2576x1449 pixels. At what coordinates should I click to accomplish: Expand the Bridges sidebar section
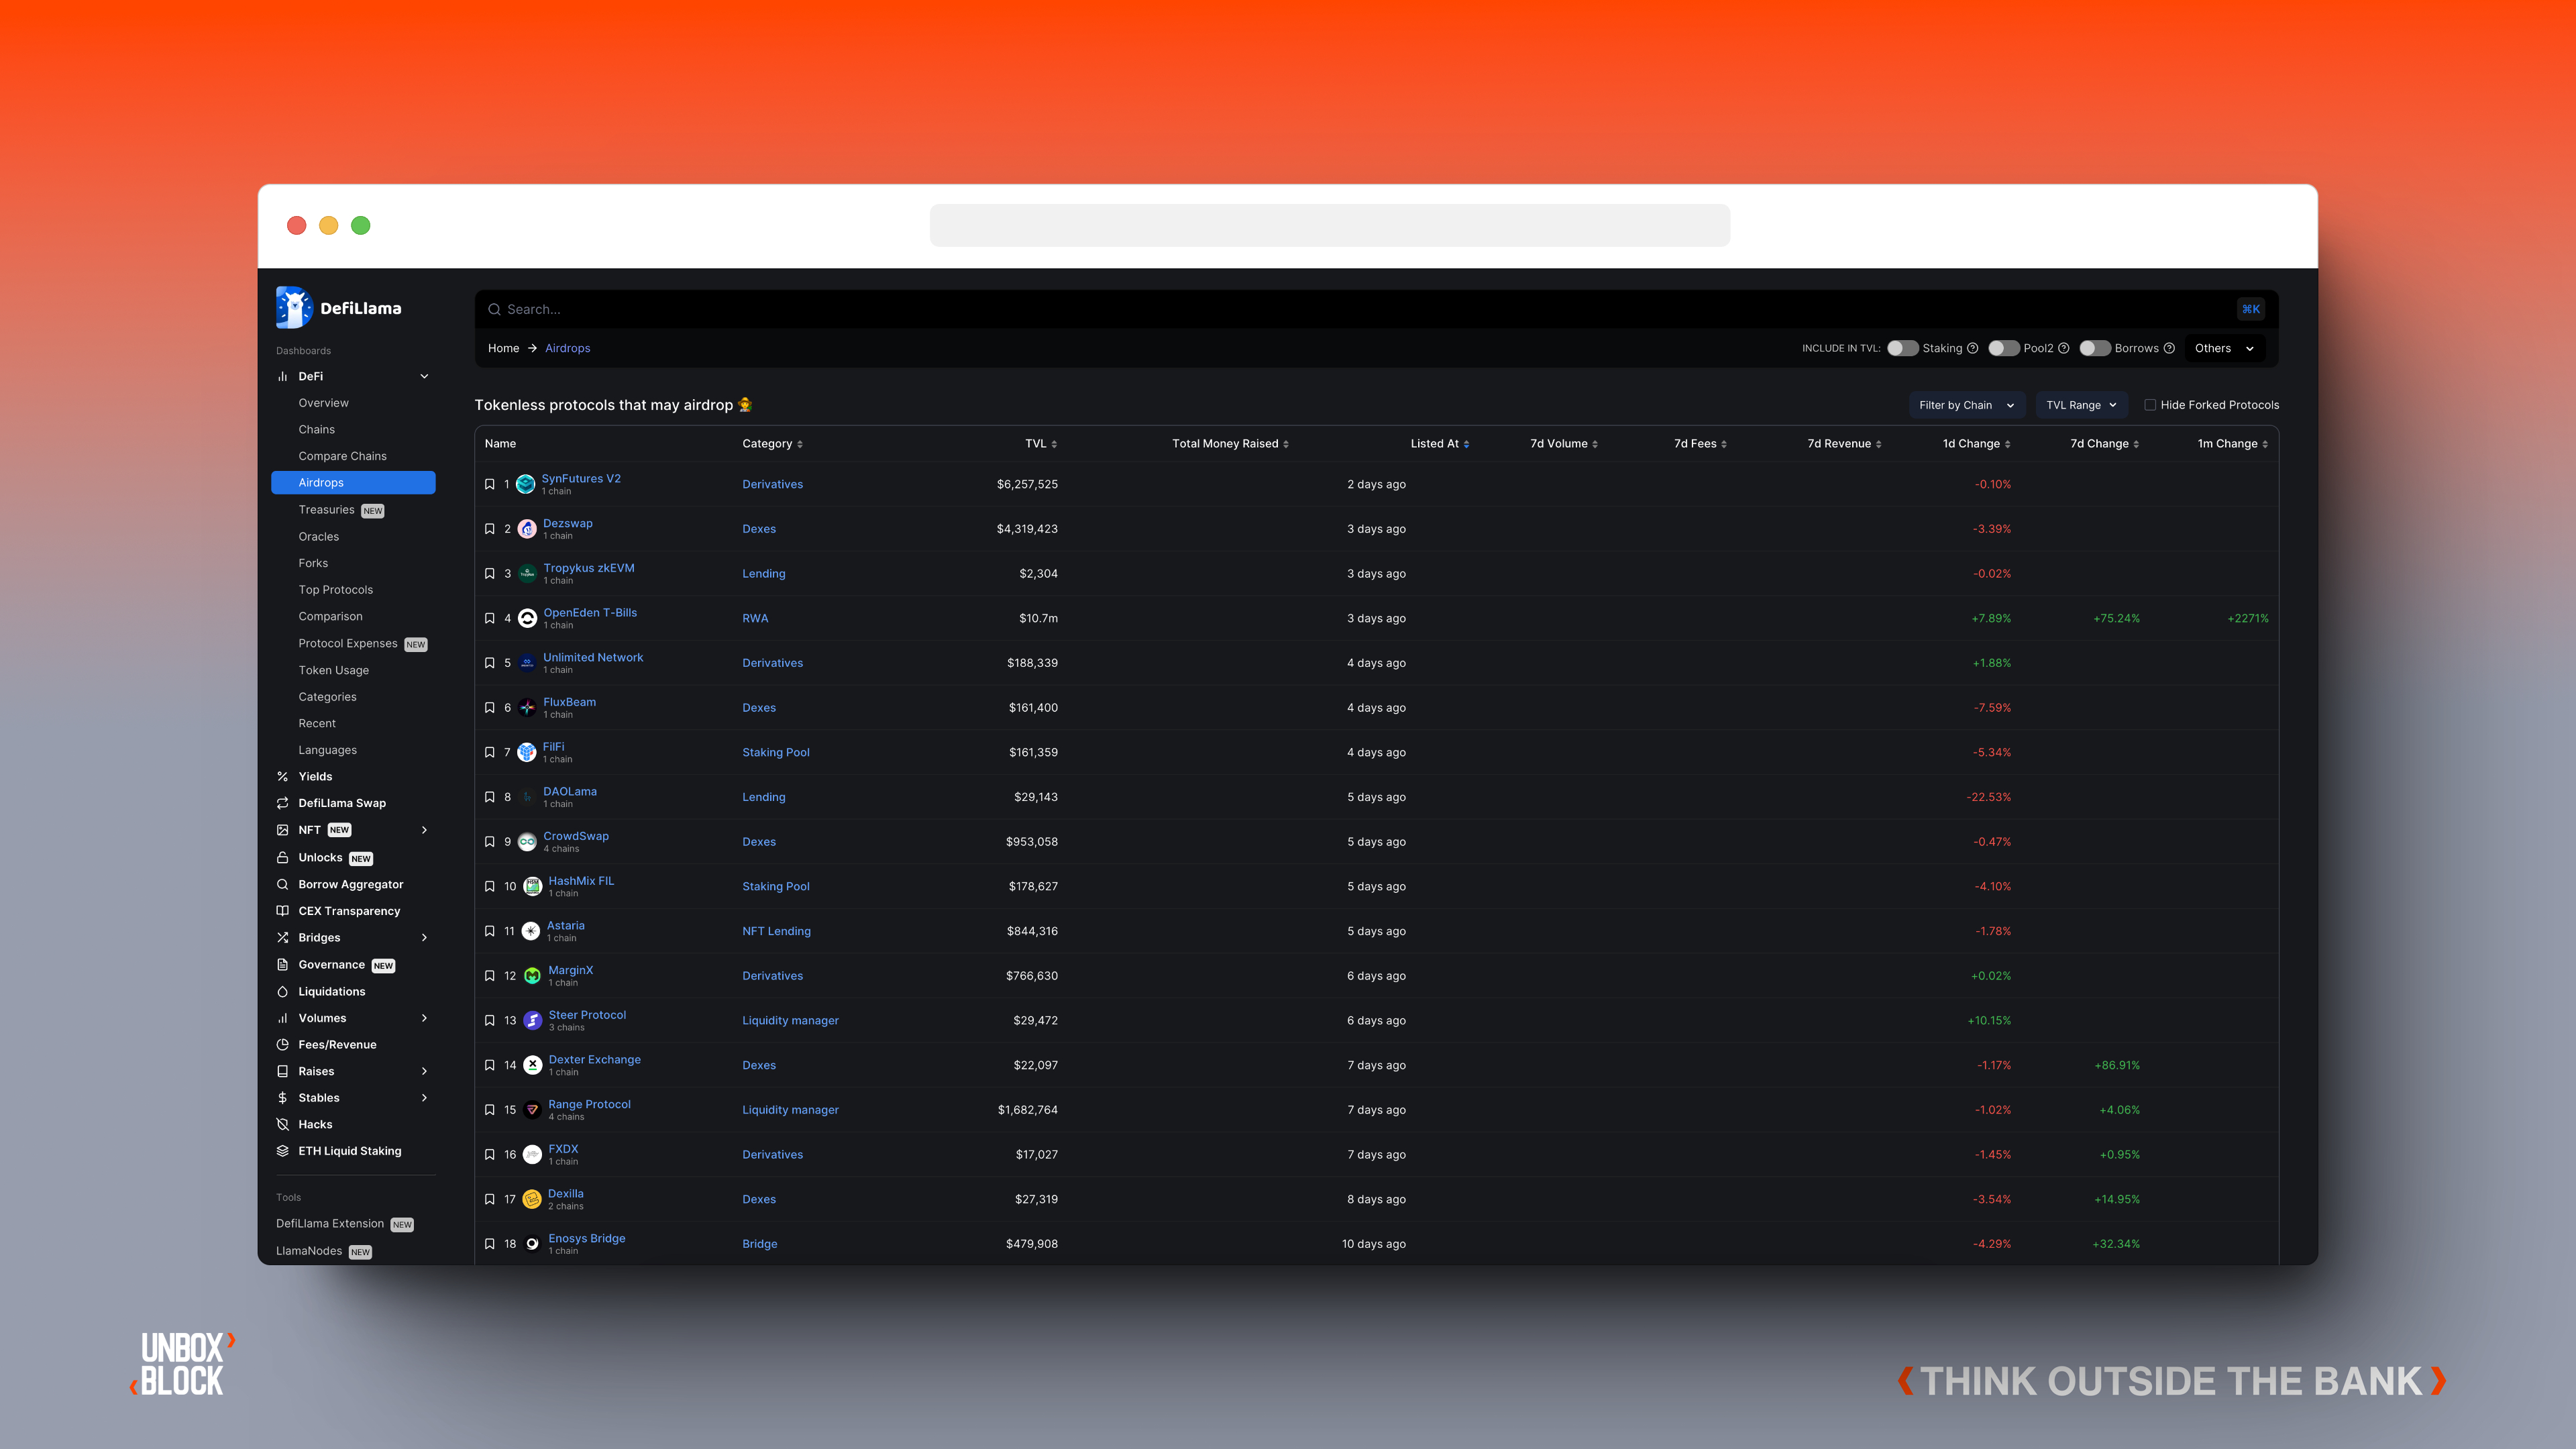coord(424,938)
